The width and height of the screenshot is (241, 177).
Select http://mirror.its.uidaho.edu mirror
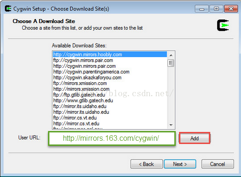(110, 112)
